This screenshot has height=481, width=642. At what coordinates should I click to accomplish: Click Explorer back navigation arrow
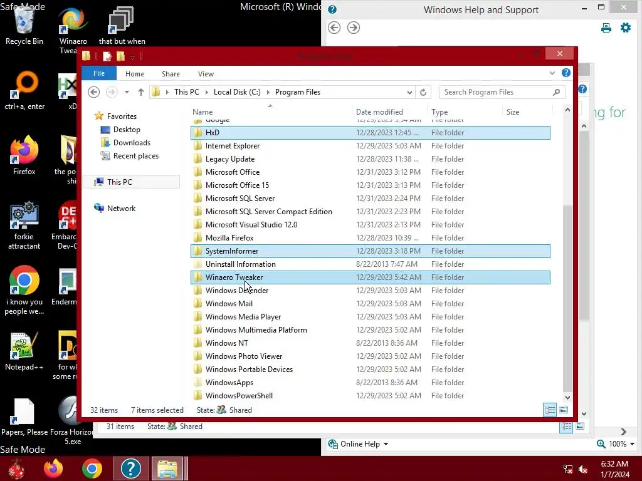94,92
